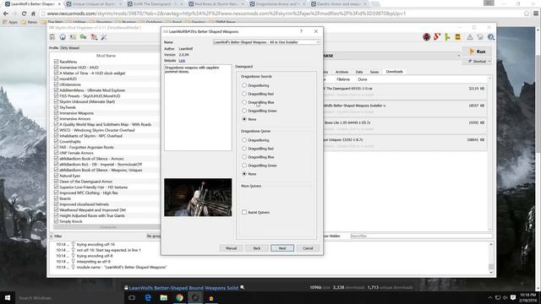
Task: Launch Edge from the taskbar
Action: (148, 297)
